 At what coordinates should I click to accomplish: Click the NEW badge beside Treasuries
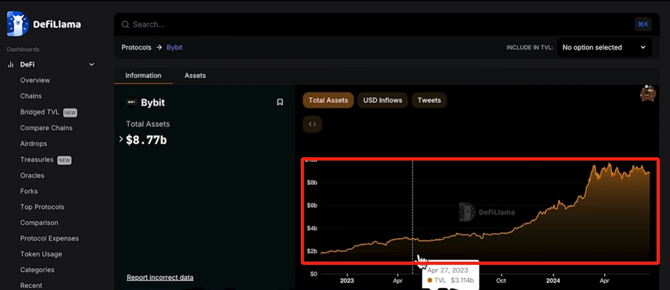pos(65,160)
